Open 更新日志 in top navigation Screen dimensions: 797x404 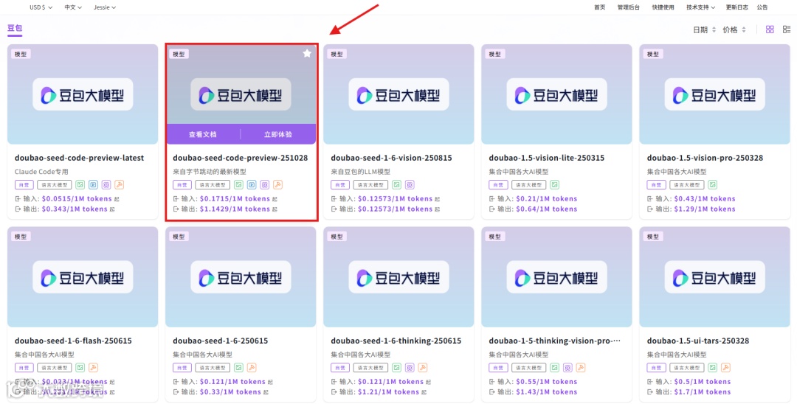(736, 7)
